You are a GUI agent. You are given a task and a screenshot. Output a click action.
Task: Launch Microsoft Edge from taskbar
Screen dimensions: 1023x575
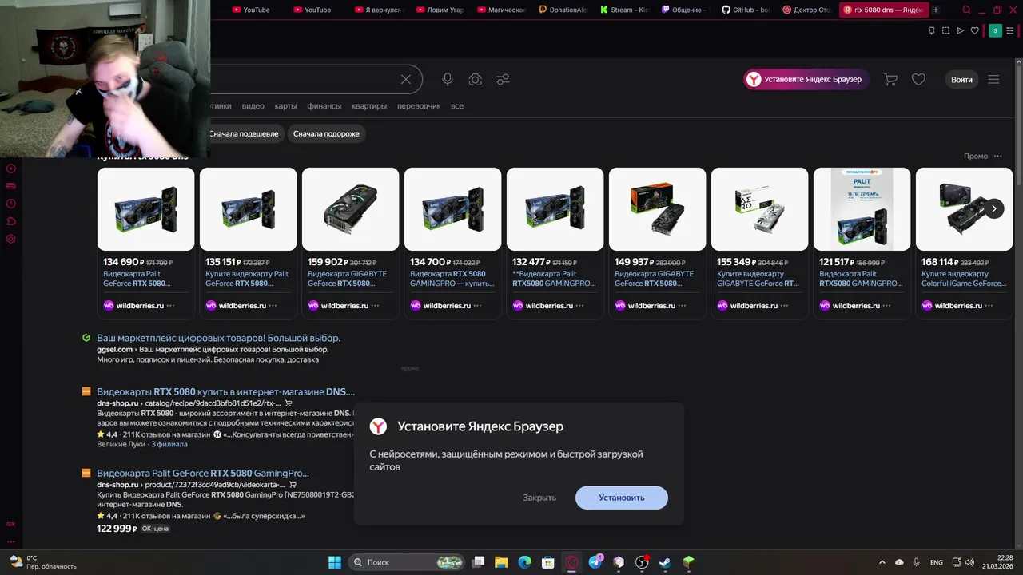524,562
